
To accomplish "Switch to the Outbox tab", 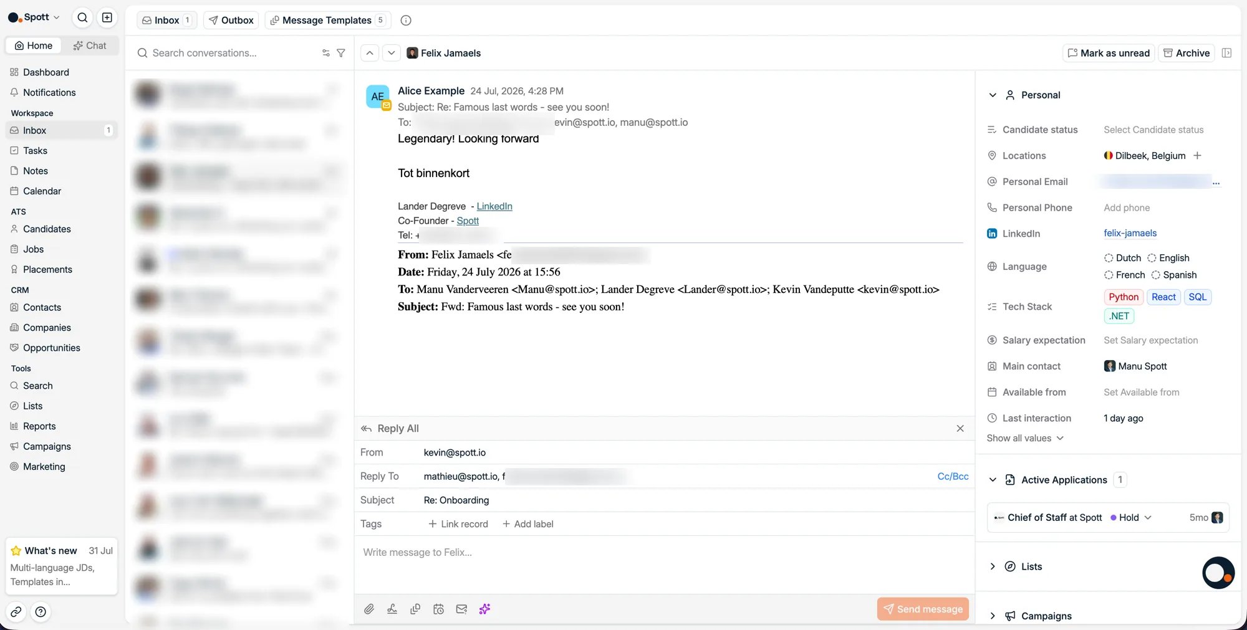I will point(231,21).
